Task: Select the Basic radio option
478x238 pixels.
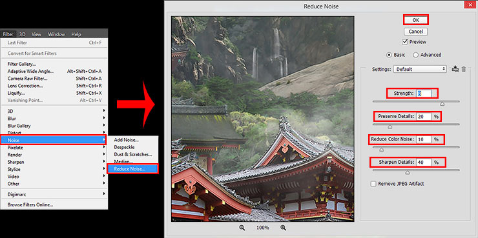Action: (x=389, y=55)
